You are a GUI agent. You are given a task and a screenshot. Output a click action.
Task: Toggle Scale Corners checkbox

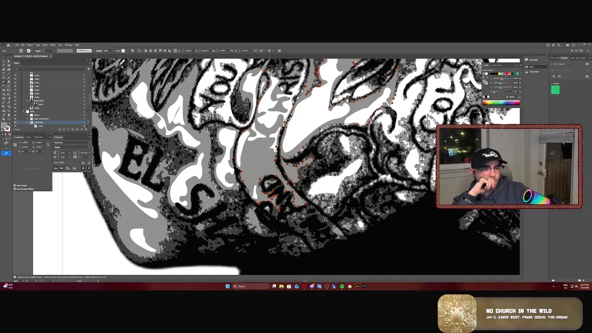click(15, 185)
